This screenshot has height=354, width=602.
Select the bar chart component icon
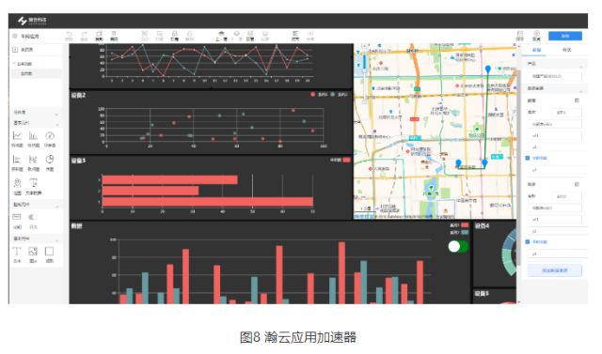(34, 135)
